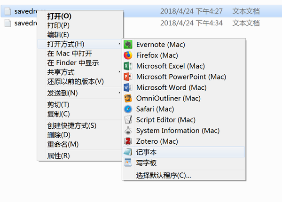Viewport: 282px width, 202px height.
Task: Select 在 Mac 中打开
Action: pos(80,54)
